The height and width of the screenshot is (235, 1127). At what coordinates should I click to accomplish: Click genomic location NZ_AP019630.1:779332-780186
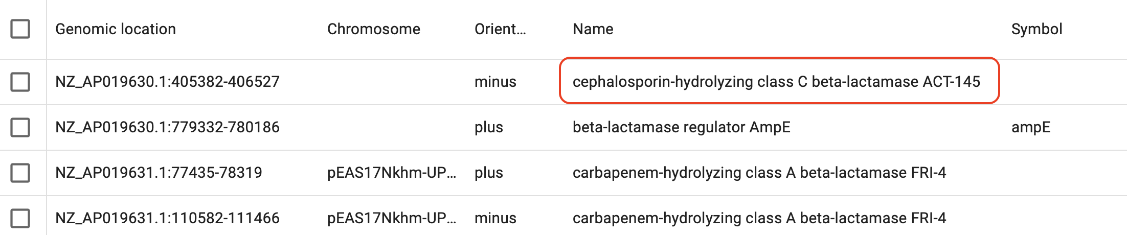coord(167,127)
